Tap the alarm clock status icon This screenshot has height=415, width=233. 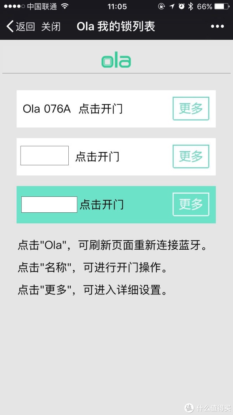point(181,7)
